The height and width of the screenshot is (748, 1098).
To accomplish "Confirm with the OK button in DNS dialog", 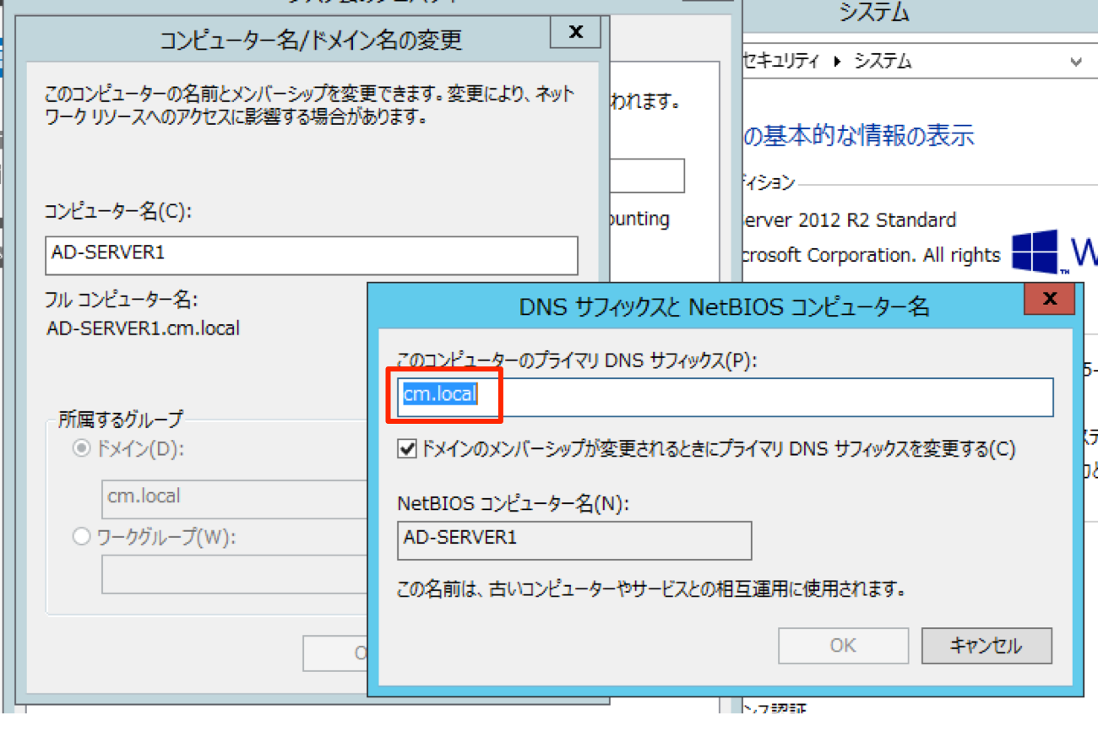I will pos(842,644).
